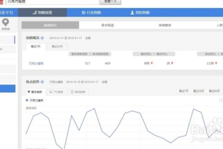Image resolution: width=223 pixels, height=149 pixels.
Task: Open the 我的指数 navigation tab
Action: coord(140,13)
